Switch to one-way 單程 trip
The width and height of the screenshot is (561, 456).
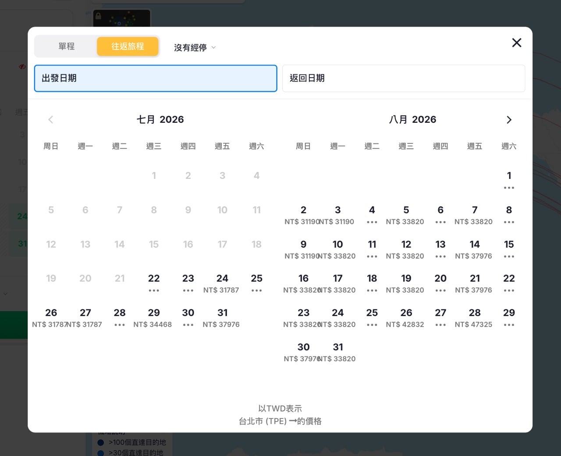pos(67,46)
